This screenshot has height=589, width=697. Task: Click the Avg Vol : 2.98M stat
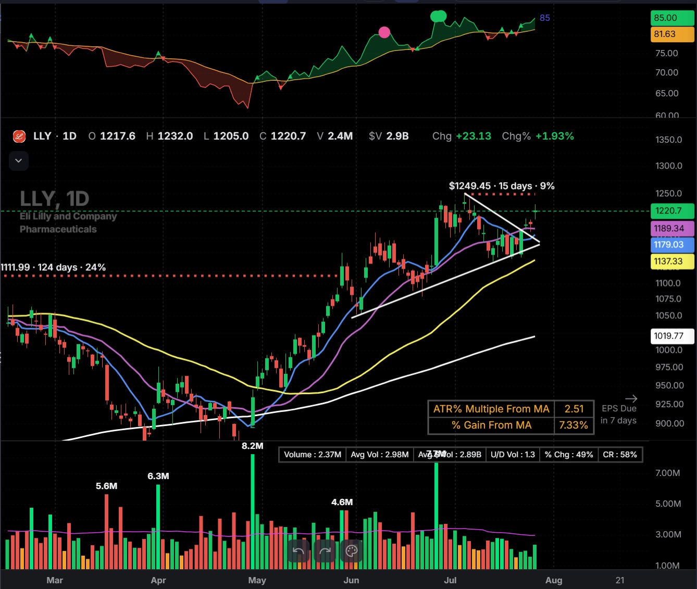click(380, 455)
